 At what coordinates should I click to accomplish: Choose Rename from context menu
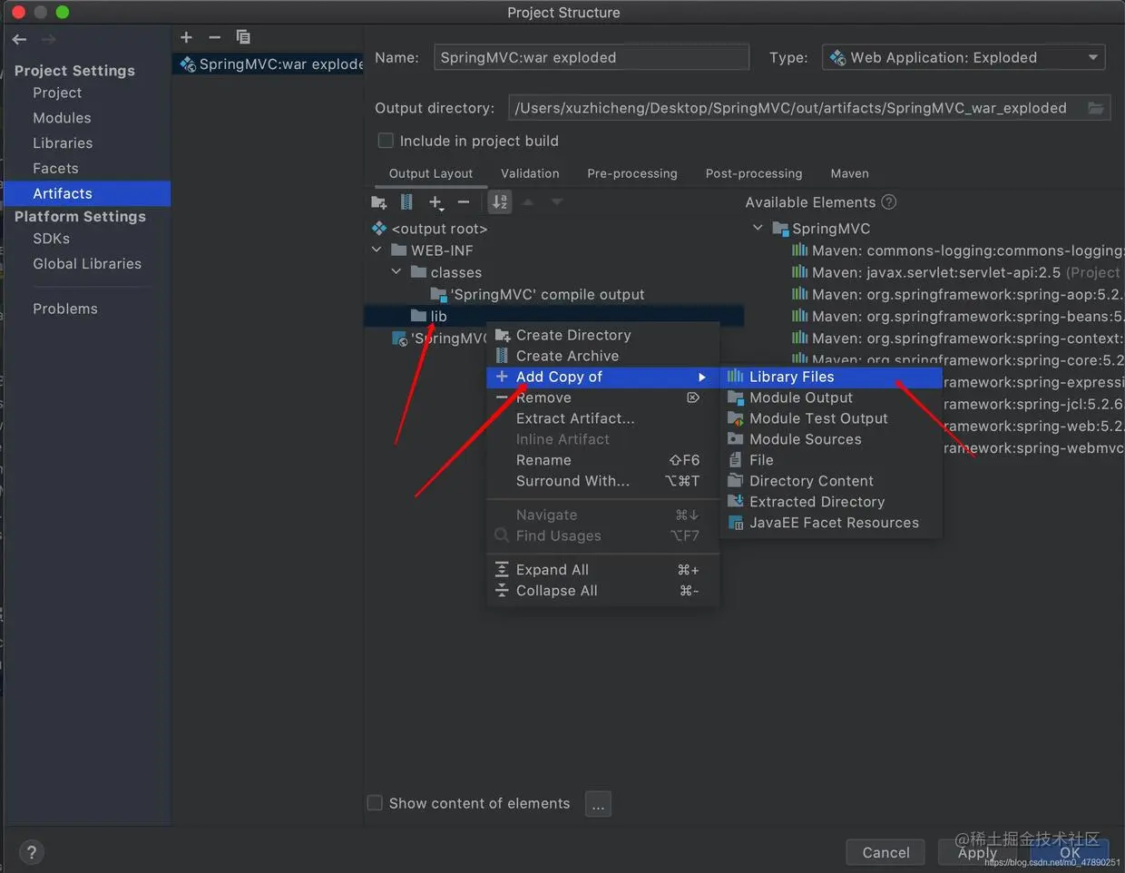[603, 460]
